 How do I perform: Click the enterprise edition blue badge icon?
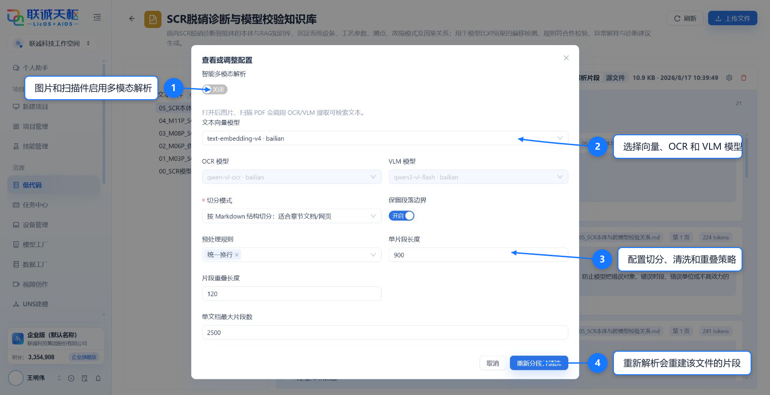(x=18, y=339)
